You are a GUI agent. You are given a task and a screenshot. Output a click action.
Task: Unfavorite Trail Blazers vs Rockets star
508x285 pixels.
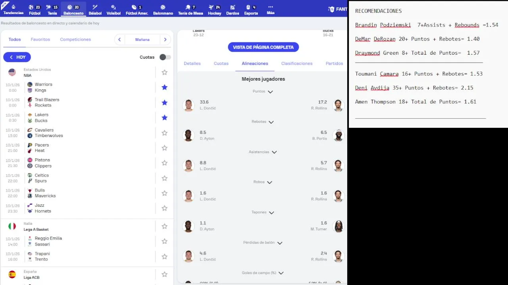pyautogui.click(x=164, y=103)
